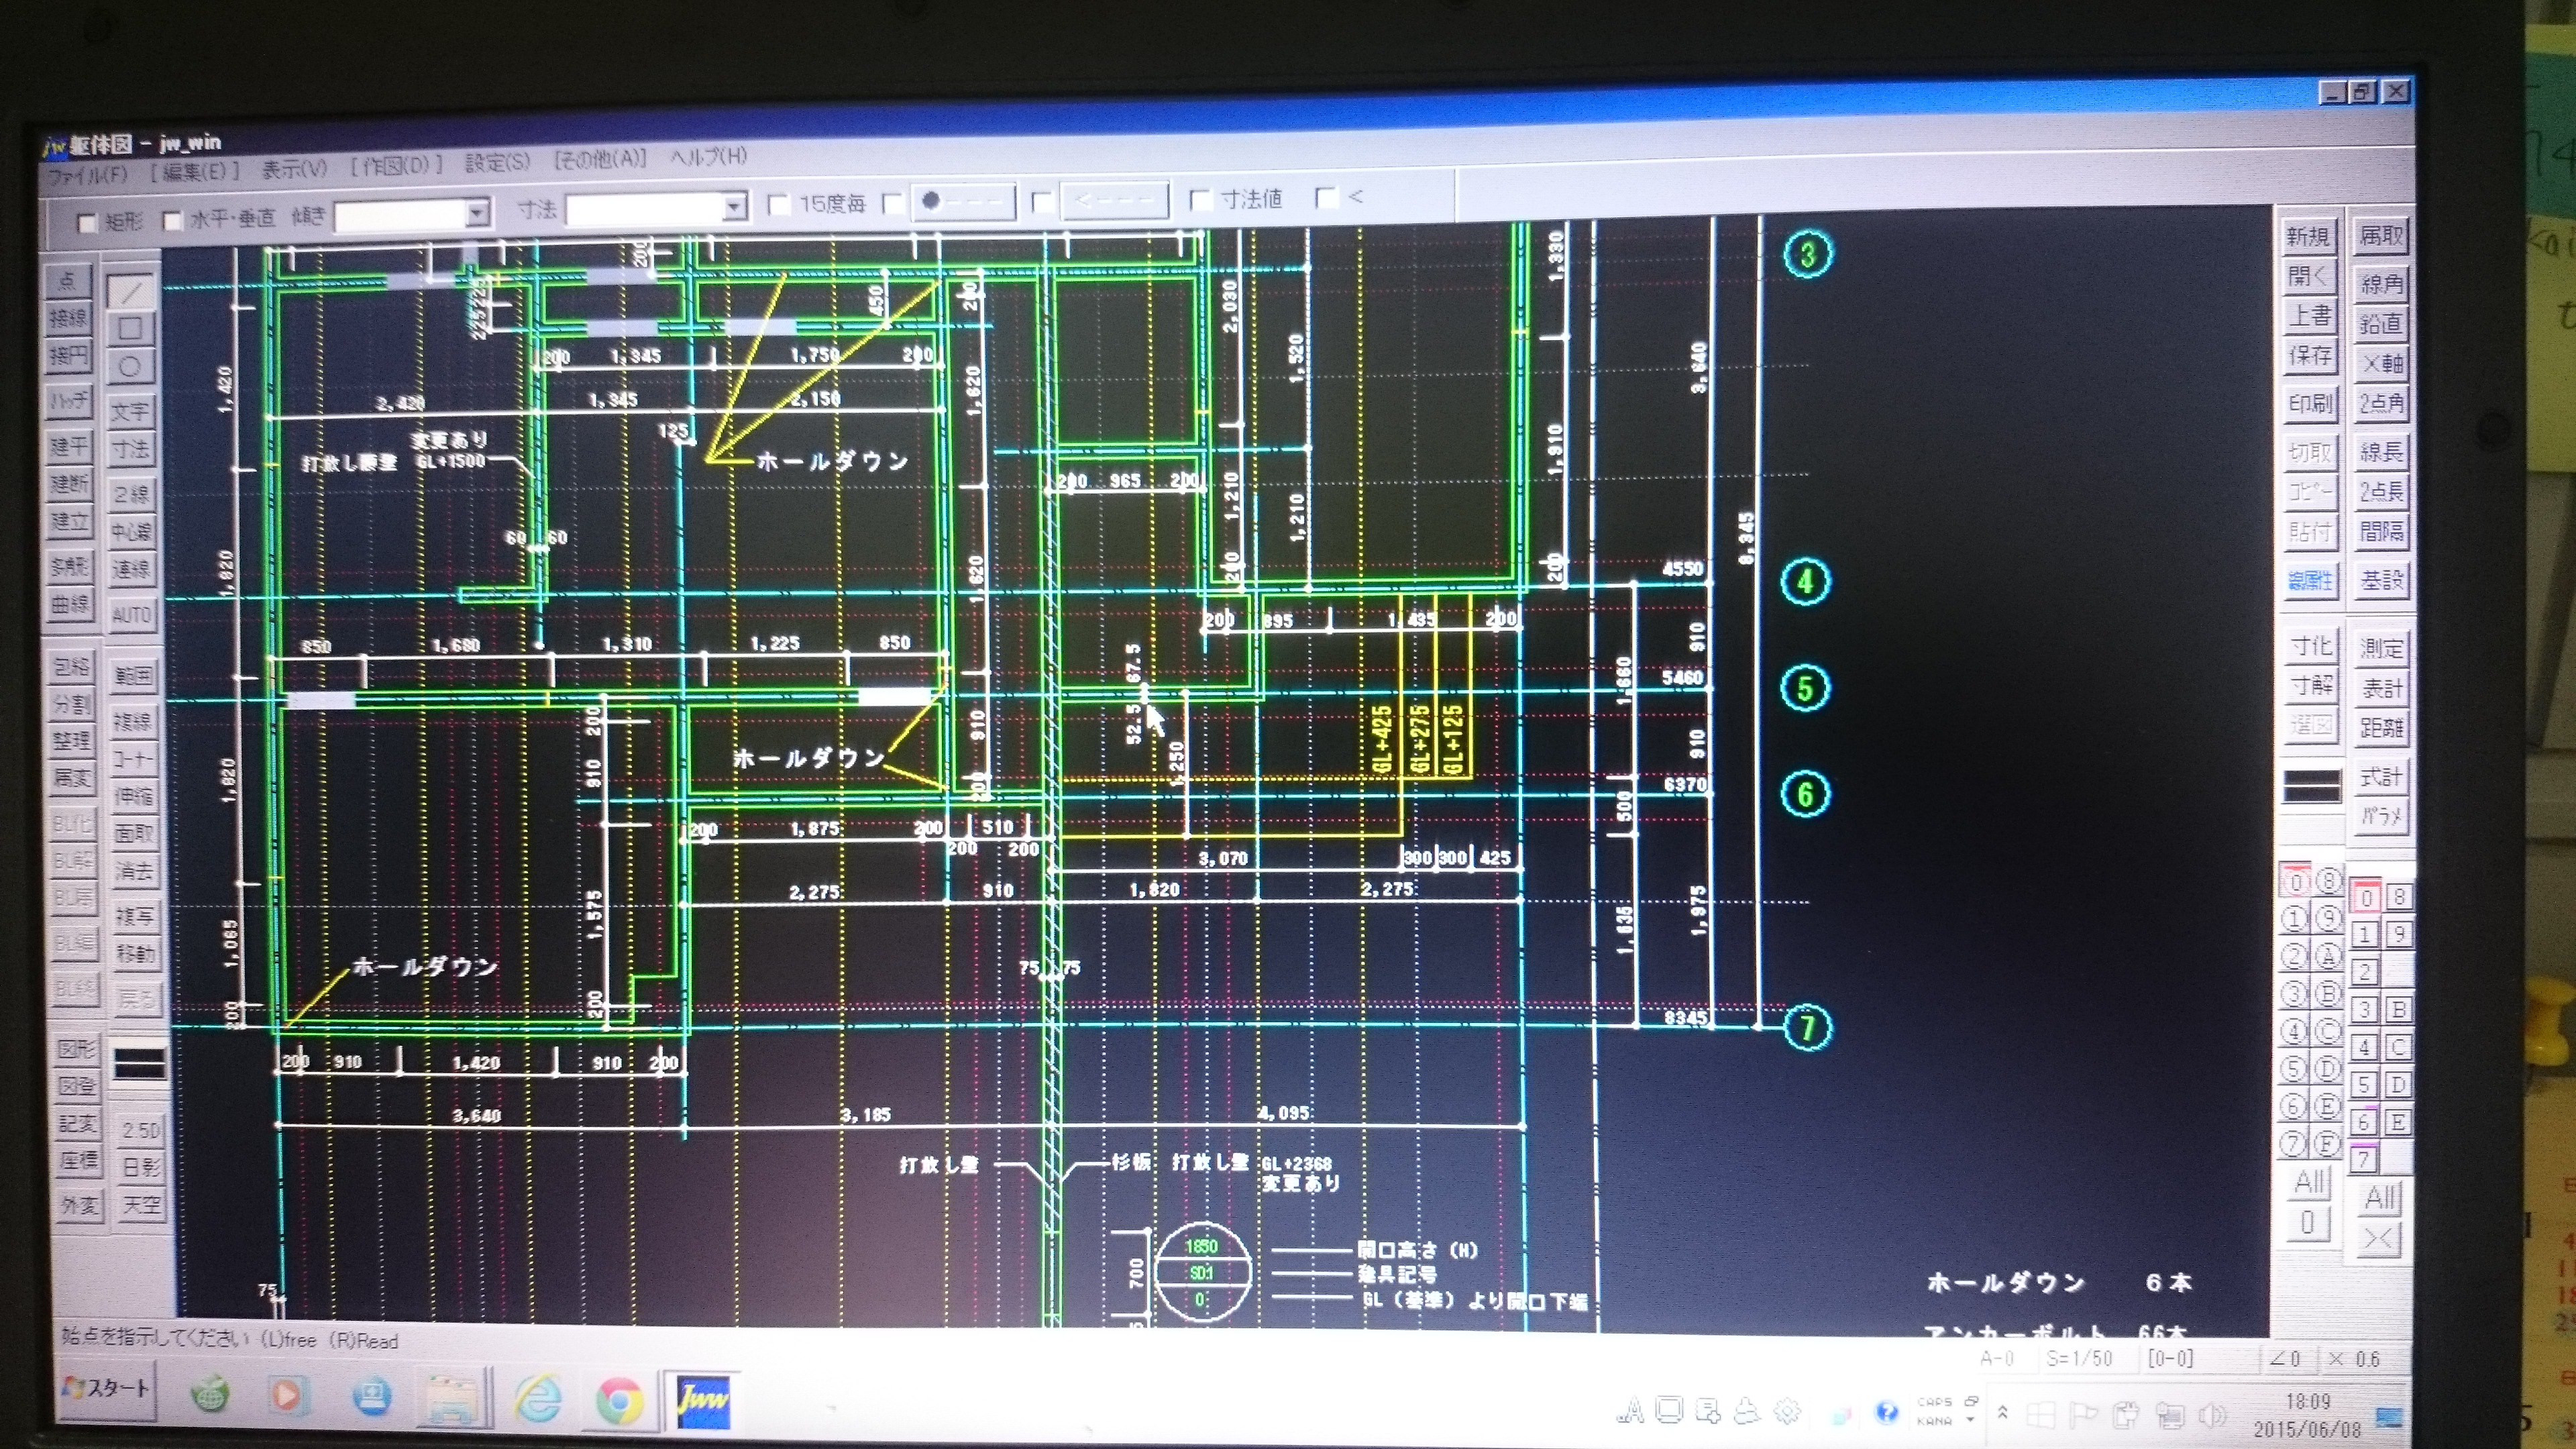Open the 表示(V) menu

(294, 168)
